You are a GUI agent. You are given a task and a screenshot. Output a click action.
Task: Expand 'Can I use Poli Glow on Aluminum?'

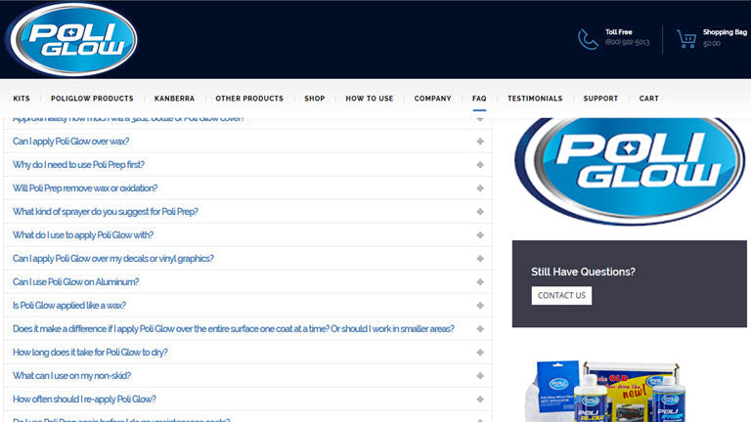click(x=248, y=281)
